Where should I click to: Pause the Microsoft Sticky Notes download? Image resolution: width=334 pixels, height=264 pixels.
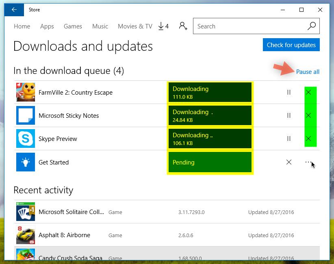tap(289, 115)
